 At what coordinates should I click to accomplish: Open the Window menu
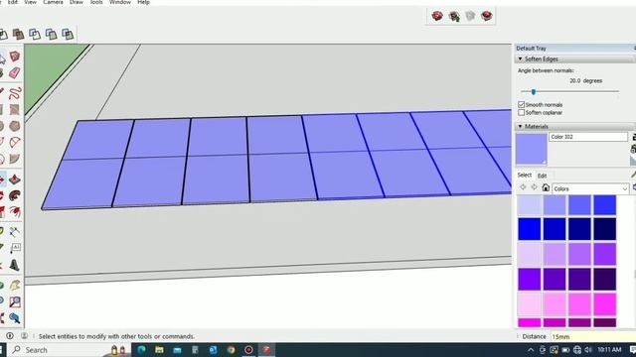(120, 2)
